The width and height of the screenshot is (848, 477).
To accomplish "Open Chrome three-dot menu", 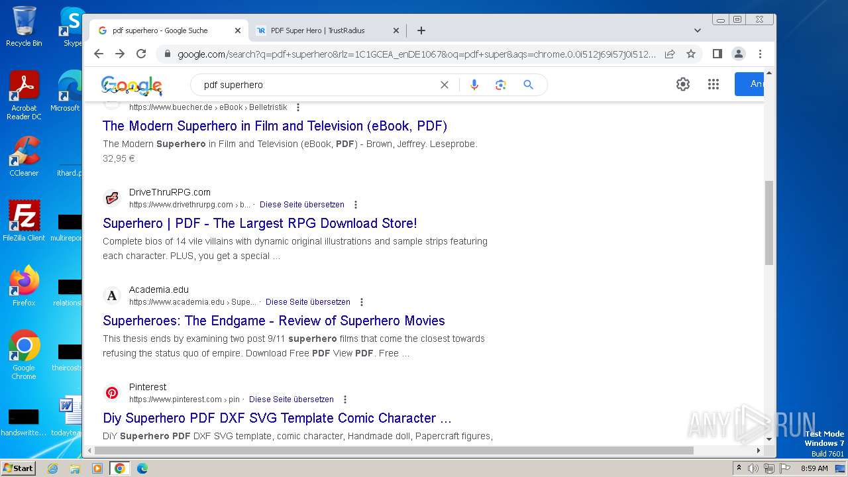I will coord(760,54).
